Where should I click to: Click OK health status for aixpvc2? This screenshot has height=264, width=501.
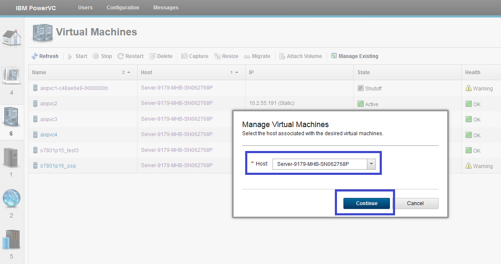[473, 104]
